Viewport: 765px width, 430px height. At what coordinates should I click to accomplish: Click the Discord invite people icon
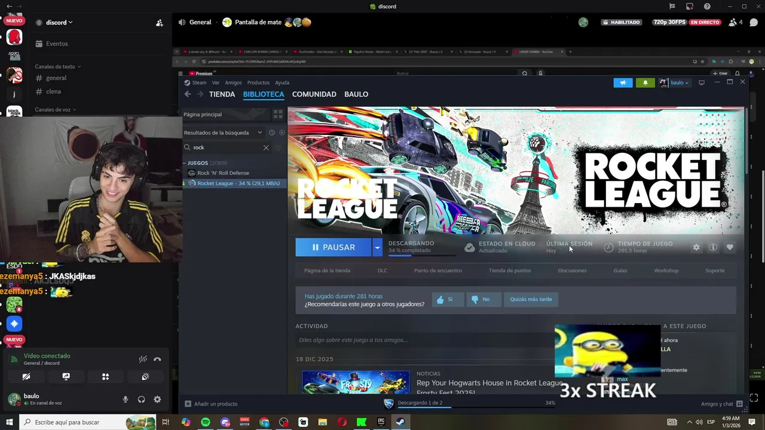[x=159, y=23]
